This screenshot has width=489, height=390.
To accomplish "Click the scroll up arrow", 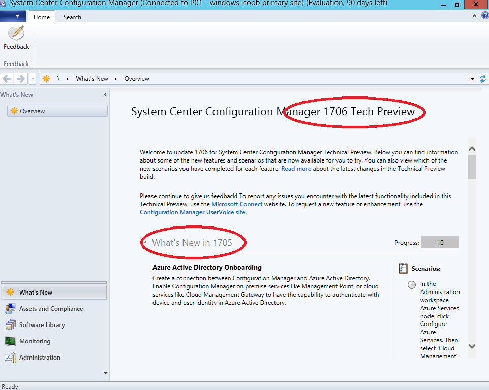I will pos(472,149).
